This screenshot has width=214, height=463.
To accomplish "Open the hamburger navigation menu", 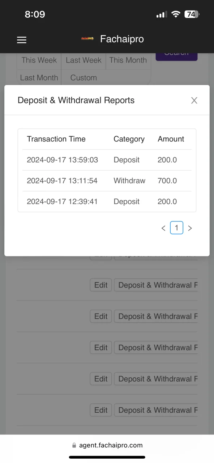I will click(22, 40).
